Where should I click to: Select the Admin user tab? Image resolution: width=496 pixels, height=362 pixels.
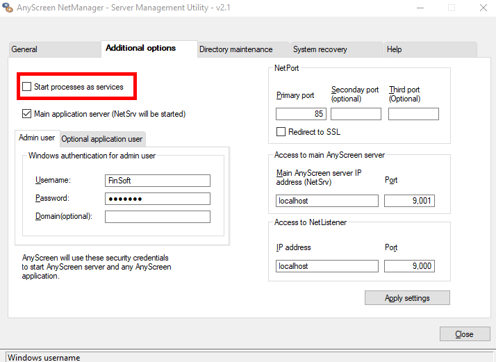37,138
